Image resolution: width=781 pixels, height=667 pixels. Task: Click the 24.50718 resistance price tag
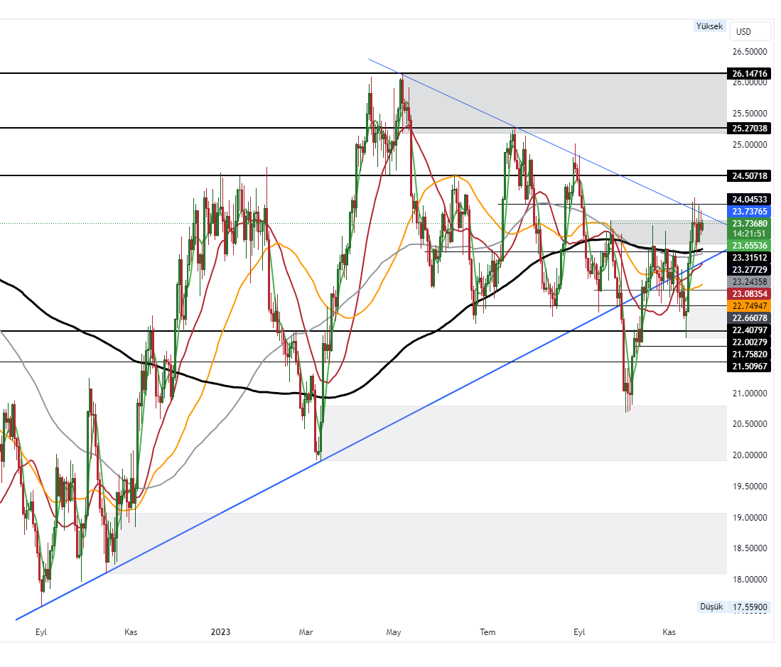[x=748, y=175]
